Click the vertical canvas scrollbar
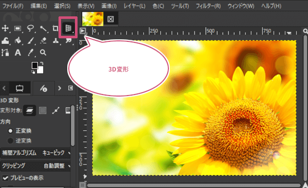This screenshot has height=188, width=308. 305,108
